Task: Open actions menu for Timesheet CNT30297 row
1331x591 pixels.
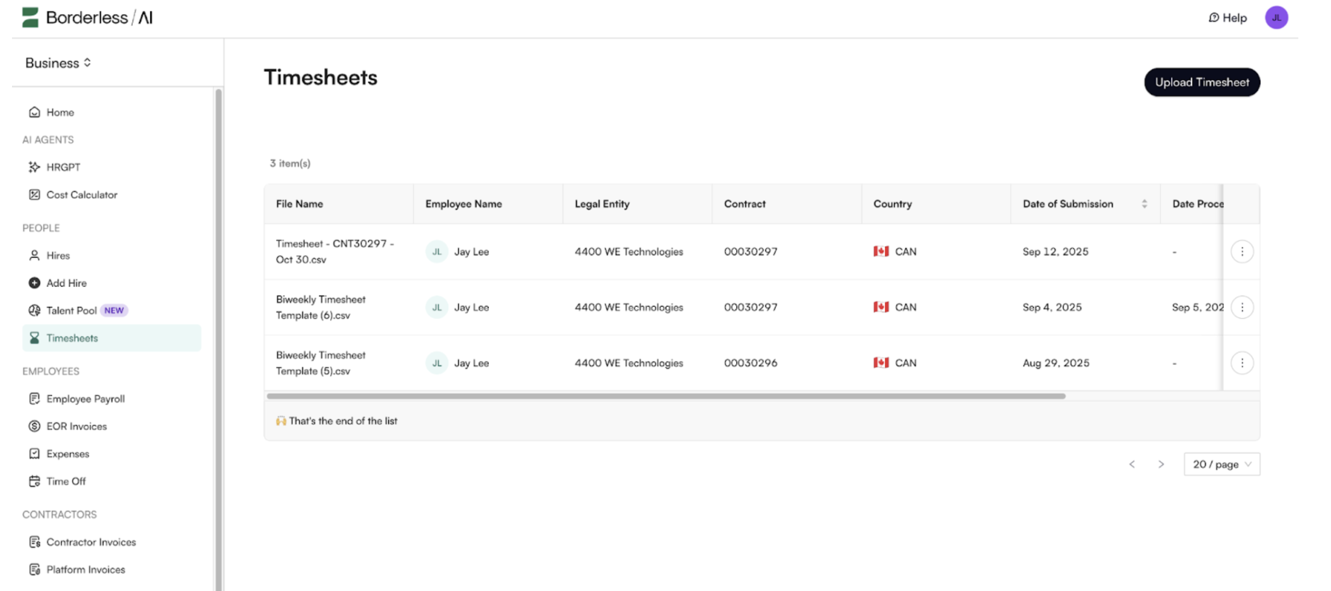Action: [x=1241, y=252]
